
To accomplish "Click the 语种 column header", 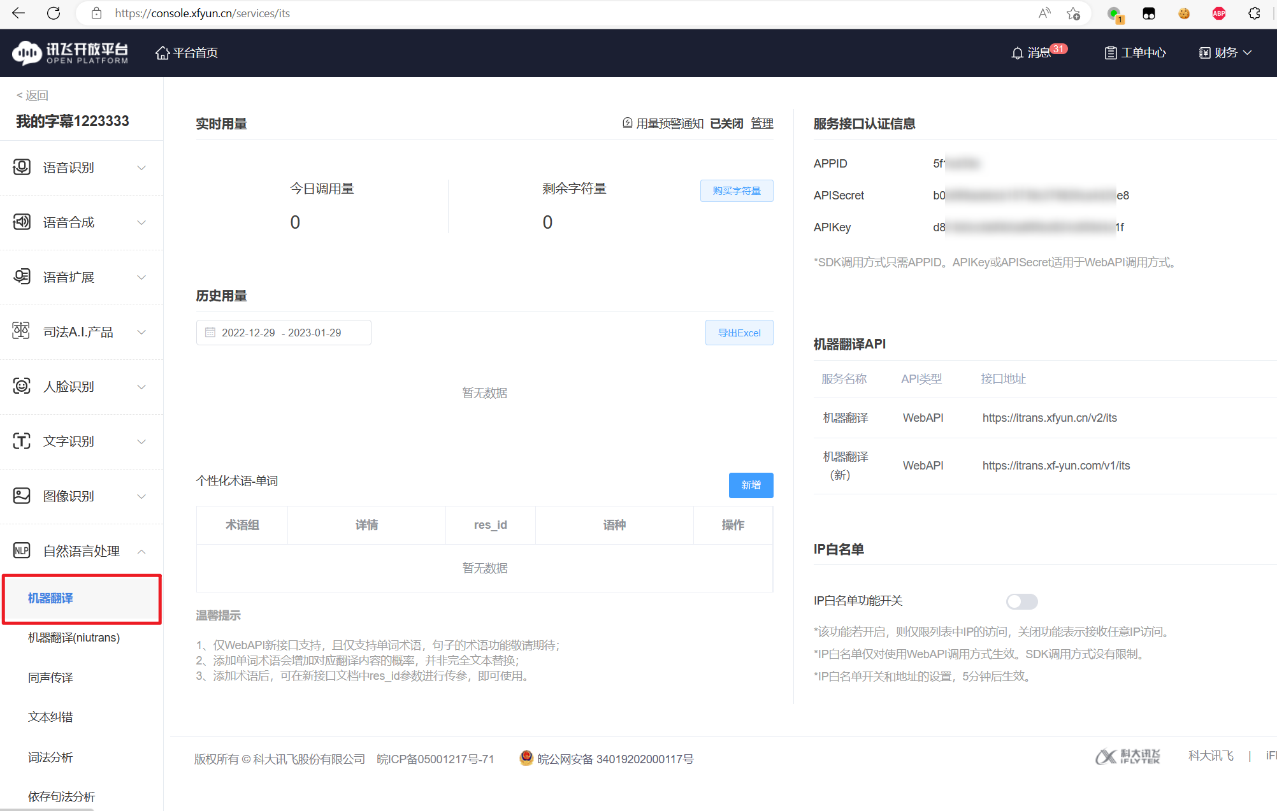I will [x=614, y=525].
